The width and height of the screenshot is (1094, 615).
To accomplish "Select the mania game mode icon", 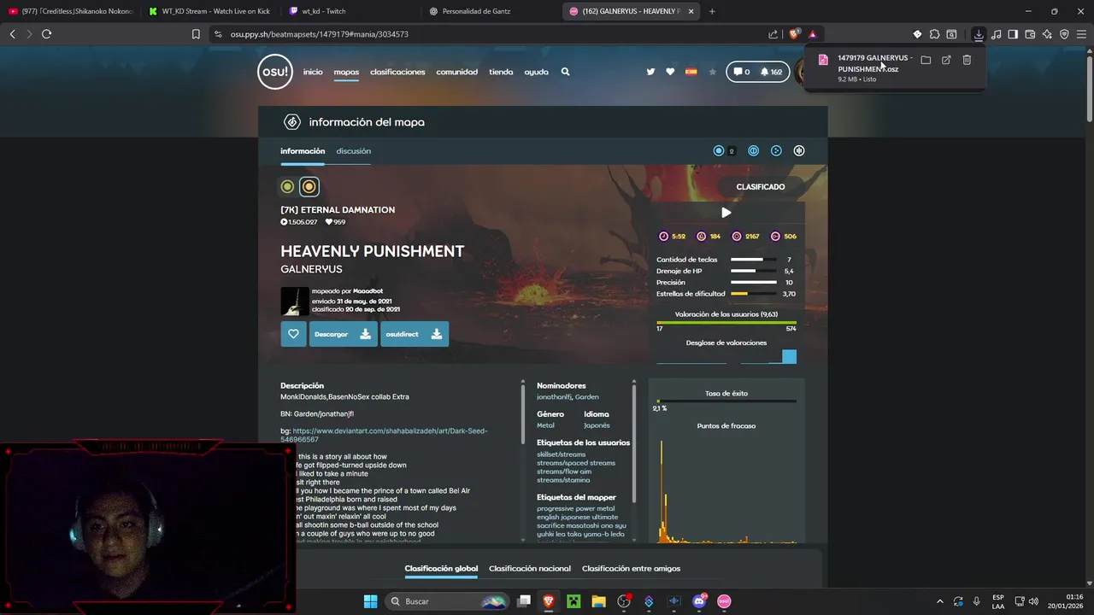I will pos(799,151).
